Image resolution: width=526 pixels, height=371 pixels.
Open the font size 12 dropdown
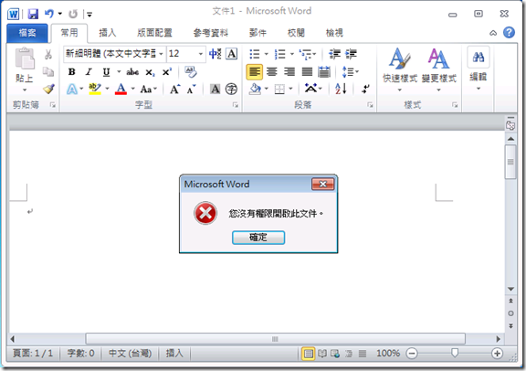201,54
